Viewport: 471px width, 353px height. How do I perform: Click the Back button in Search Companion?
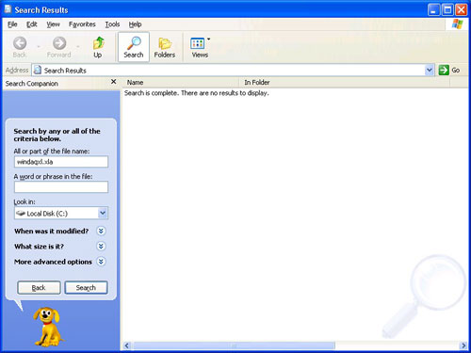click(x=39, y=287)
